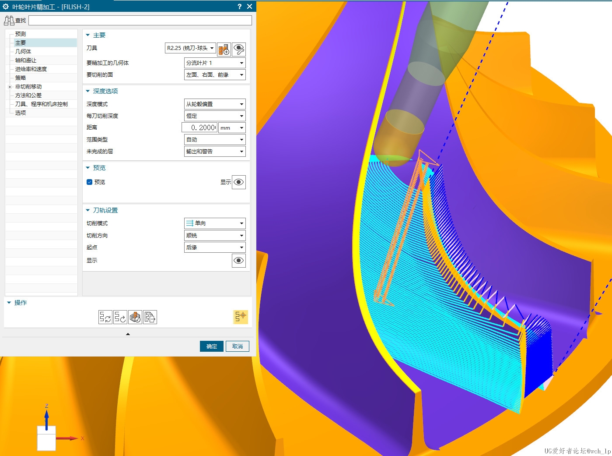
Task: Click the small collapse arrow above 确定
Action: pyautogui.click(x=128, y=334)
